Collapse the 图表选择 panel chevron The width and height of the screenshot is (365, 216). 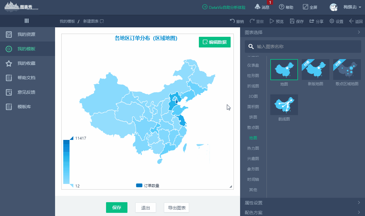359,32
